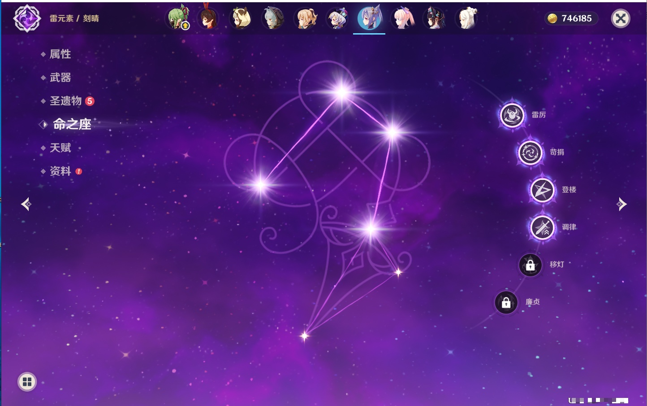Click the red 5 badge on 圣遗物

pos(90,101)
